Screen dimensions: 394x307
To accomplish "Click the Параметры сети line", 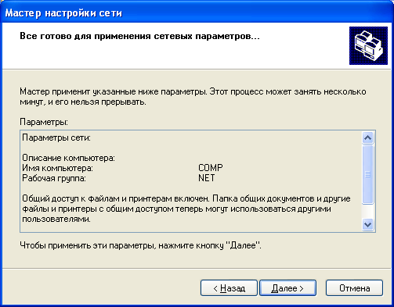I will [x=56, y=137].
